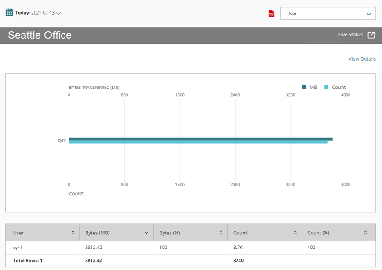This screenshot has width=382, height=270.
Task: Sort Count (%) column using arrows icon
Action: coord(365,233)
